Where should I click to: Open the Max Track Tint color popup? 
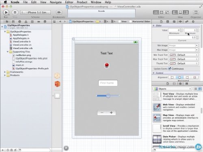click(183, 59)
